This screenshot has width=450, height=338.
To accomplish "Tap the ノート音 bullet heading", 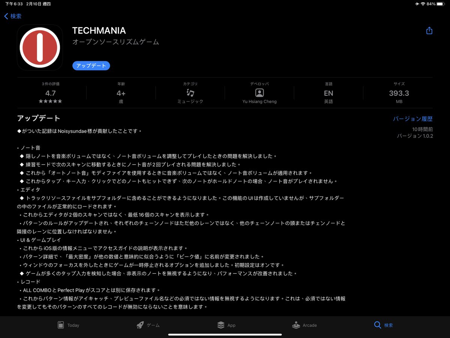I will pos(29,148).
